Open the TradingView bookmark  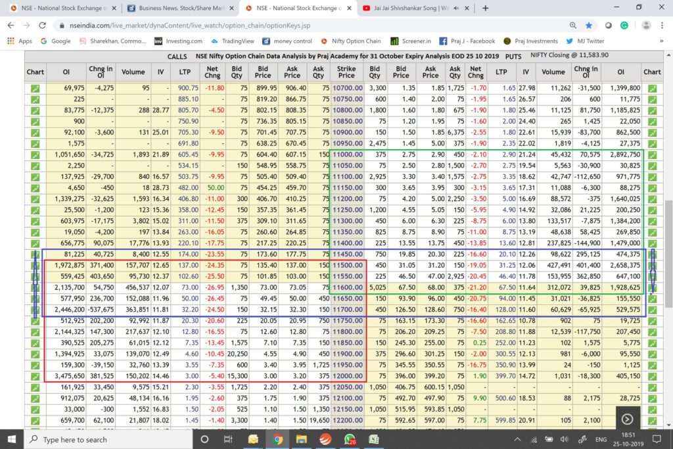[233, 41]
